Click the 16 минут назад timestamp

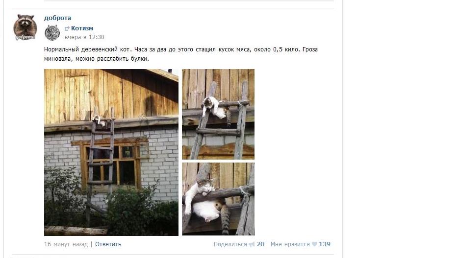[x=66, y=244]
